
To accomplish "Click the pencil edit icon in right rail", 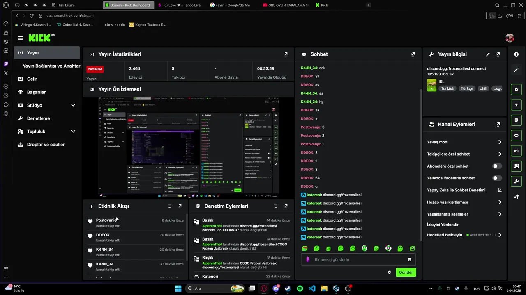I will tap(516, 70).
